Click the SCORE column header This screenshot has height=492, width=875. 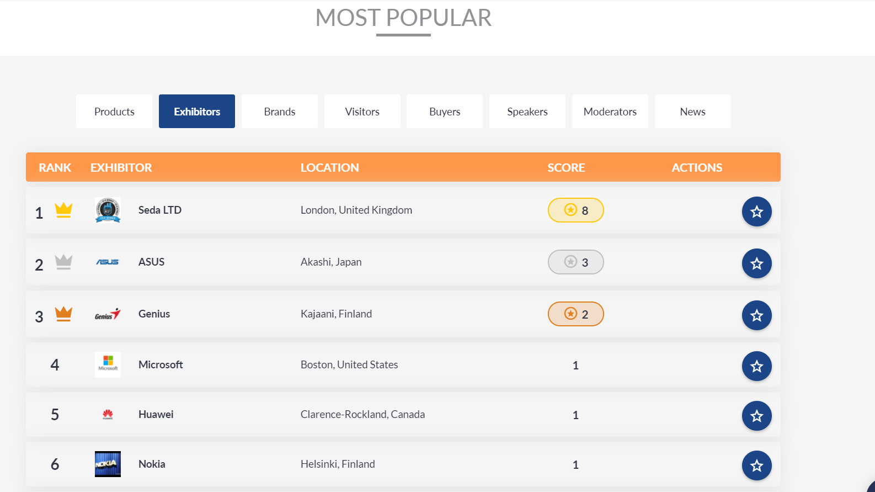coord(566,167)
